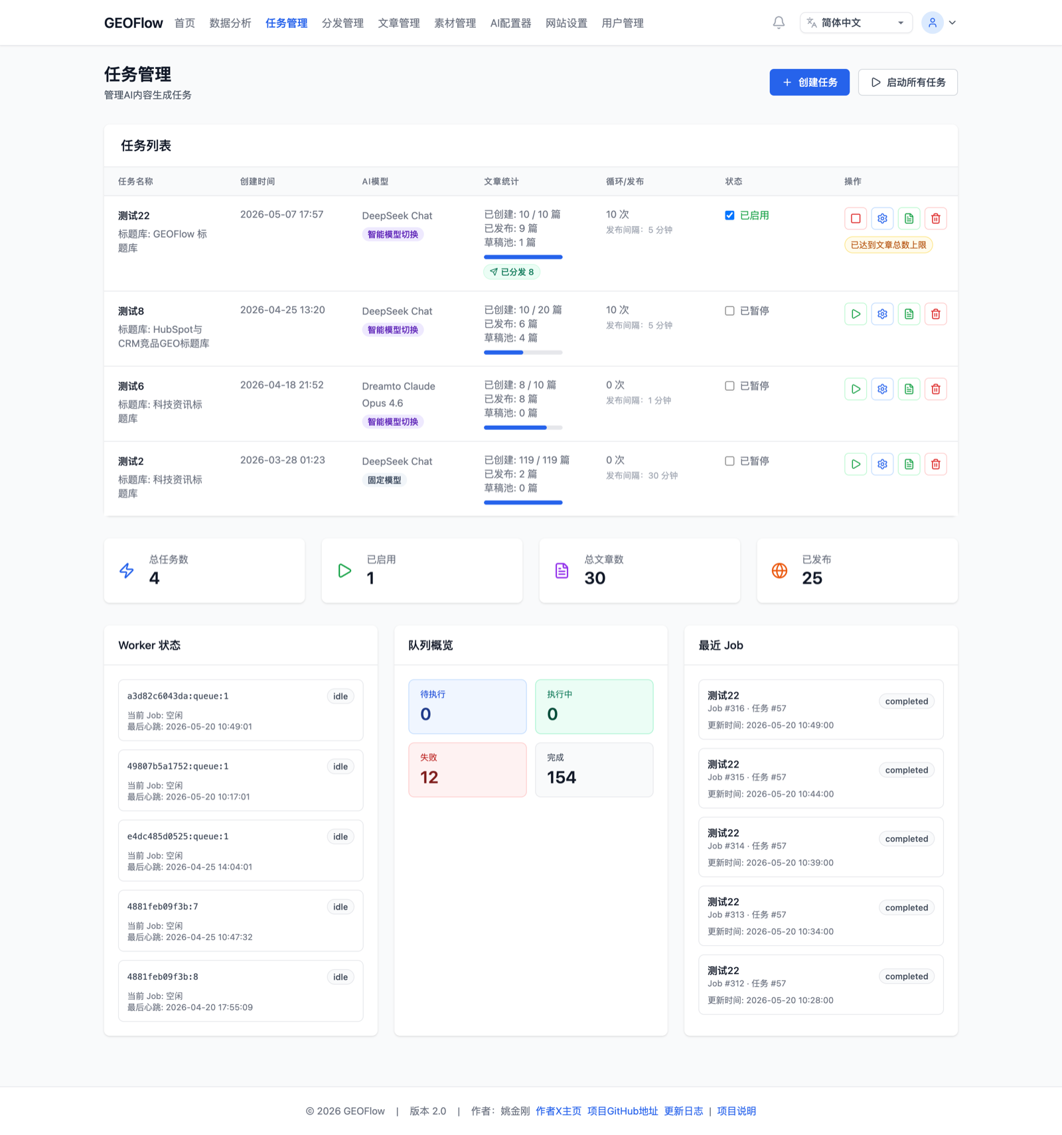Delete task 测试22 with trash icon
The image size is (1062, 1135).
coord(935,218)
